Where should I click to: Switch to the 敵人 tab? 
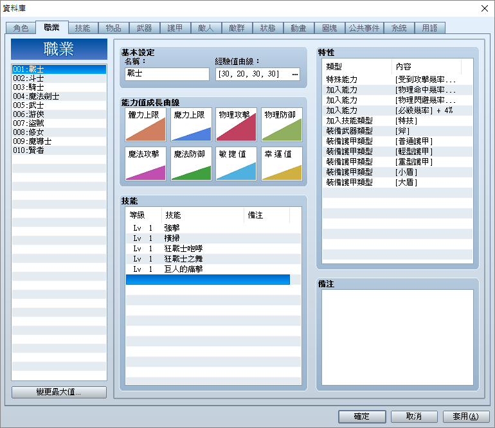pyautogui.click(x=206, y=28)
